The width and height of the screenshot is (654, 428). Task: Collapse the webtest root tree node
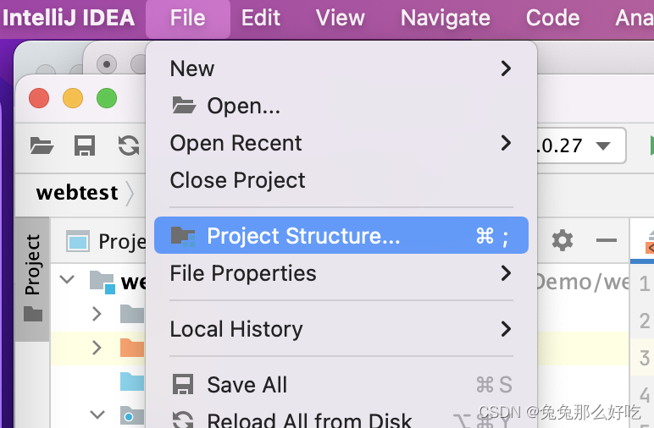click(x=67, y=279)
